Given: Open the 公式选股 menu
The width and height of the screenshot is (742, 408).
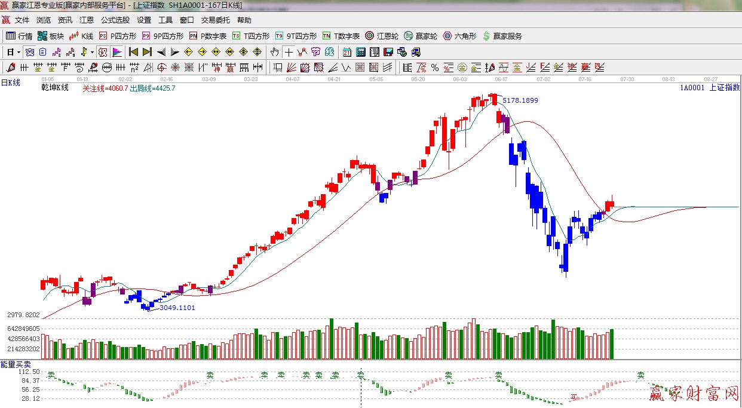Looking at the screenshot, I should pos(115,20).
